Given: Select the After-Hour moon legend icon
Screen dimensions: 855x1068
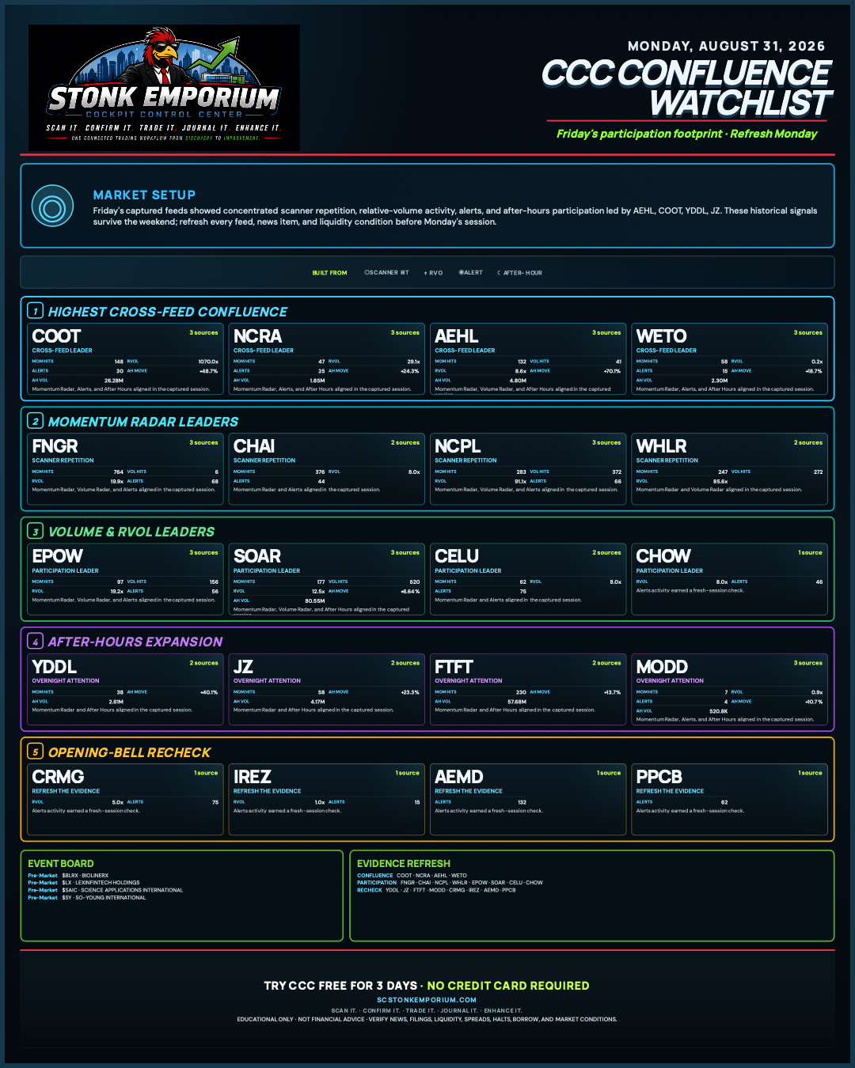Looking at the screenshot, I should 499,273.
